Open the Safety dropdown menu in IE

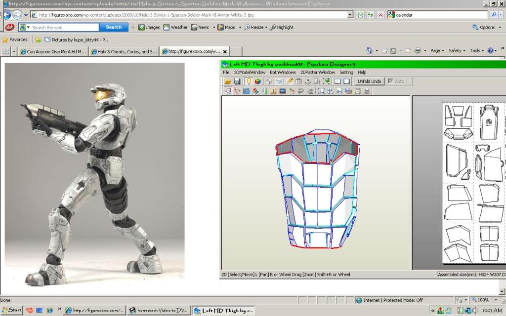tap(457, 51)
